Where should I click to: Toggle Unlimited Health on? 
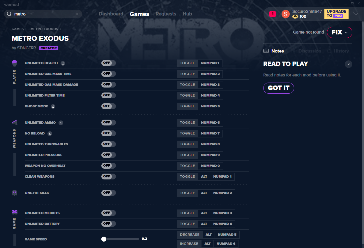(109, 63)
